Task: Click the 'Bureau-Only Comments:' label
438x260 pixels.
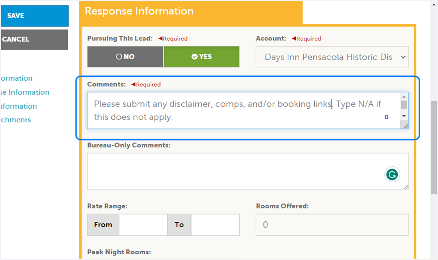Action: point(129,145)
